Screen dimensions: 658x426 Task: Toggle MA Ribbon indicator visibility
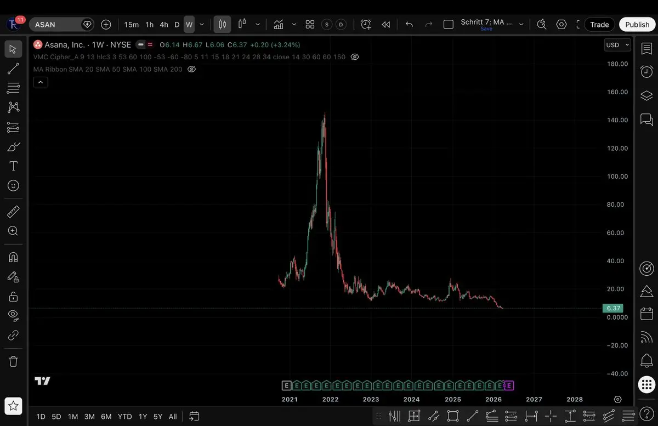coord(191,69)
